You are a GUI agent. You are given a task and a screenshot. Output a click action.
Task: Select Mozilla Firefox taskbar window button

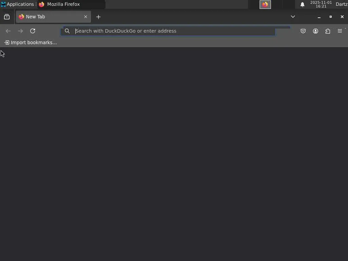coord(71,4)
